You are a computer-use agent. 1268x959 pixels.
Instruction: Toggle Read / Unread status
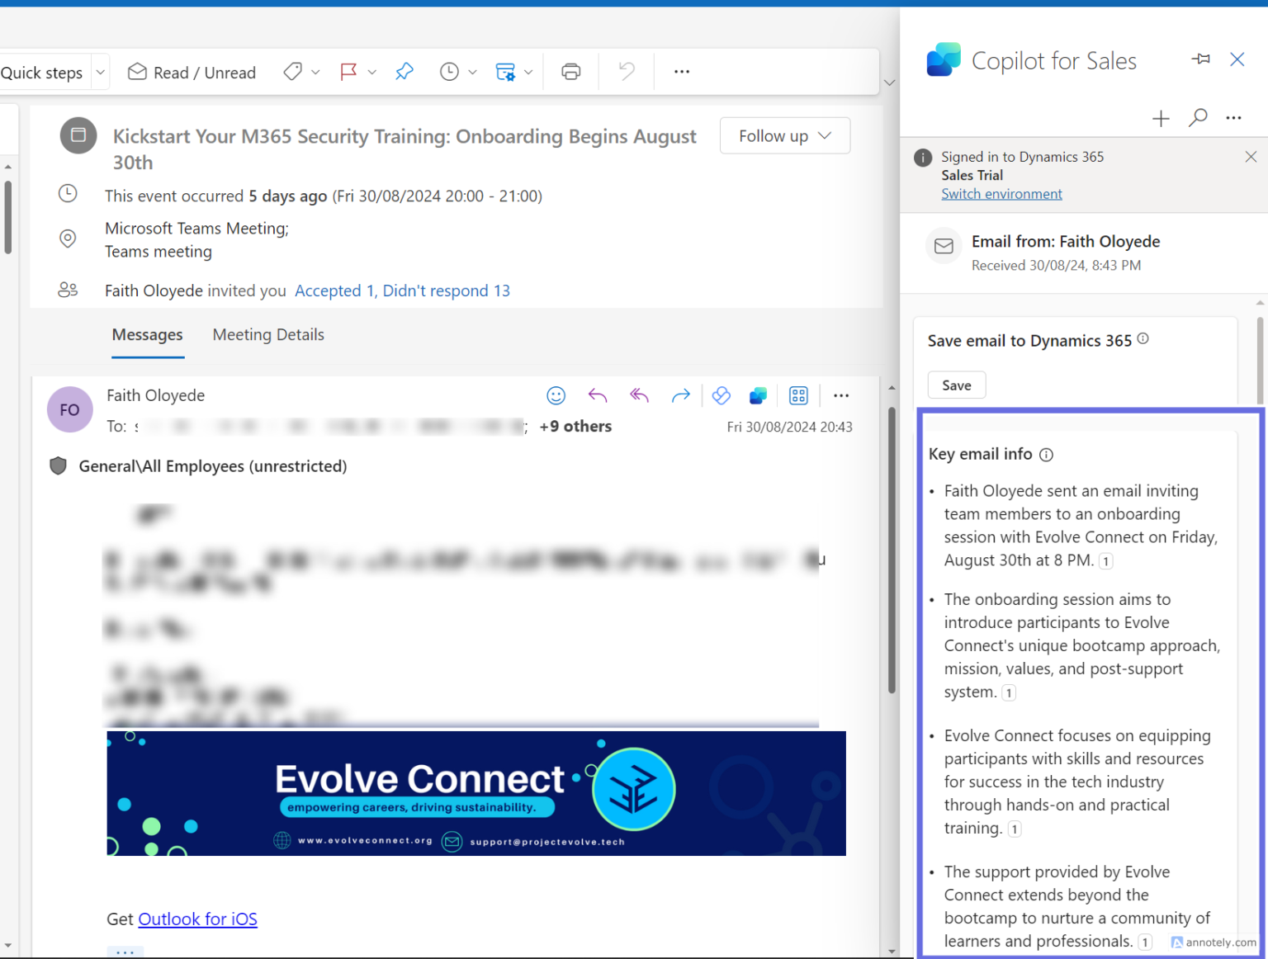point(192,73)
